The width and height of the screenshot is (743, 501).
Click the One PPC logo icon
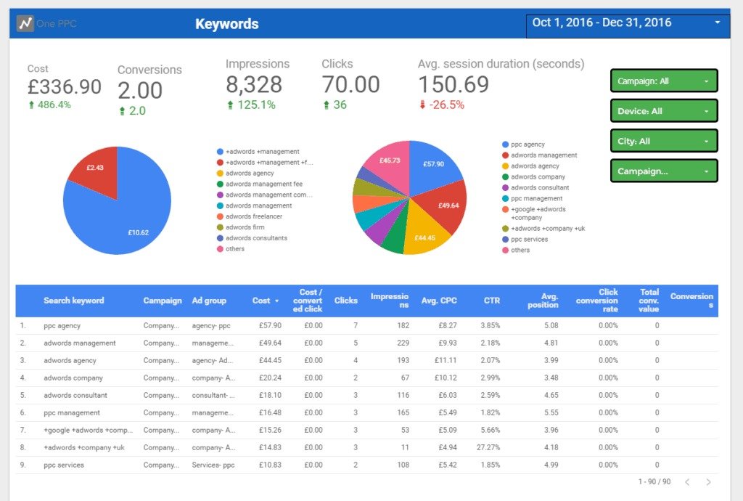point(25,23)
